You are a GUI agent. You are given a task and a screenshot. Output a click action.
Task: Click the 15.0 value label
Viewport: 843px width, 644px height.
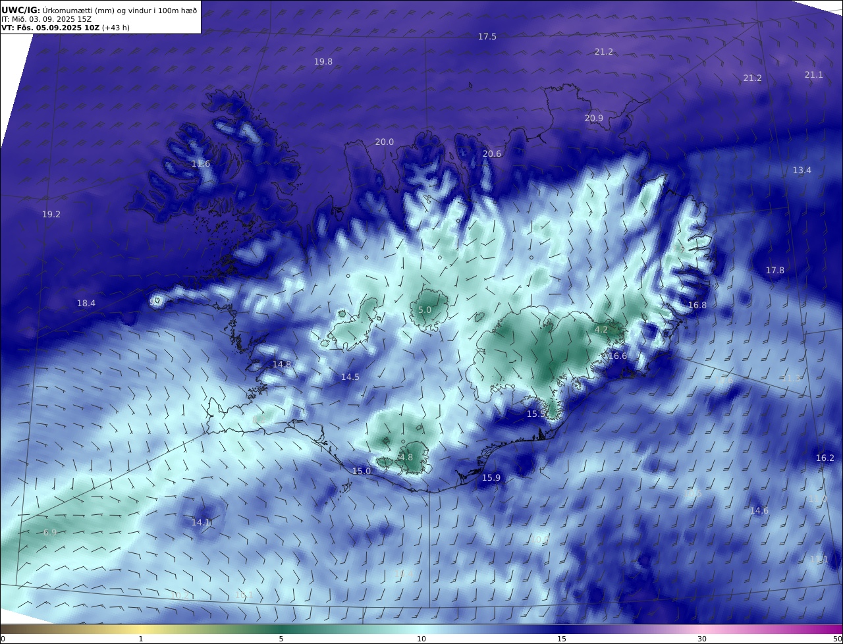point(362,471)
